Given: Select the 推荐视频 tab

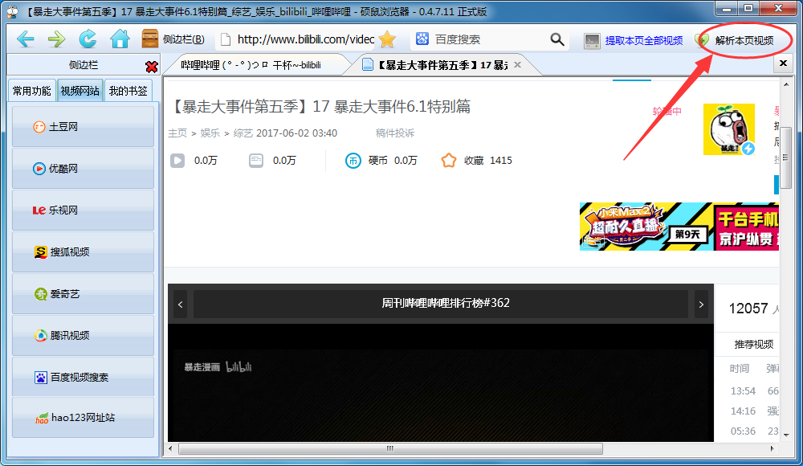Looking at the screenshot, I should [754, 345].
